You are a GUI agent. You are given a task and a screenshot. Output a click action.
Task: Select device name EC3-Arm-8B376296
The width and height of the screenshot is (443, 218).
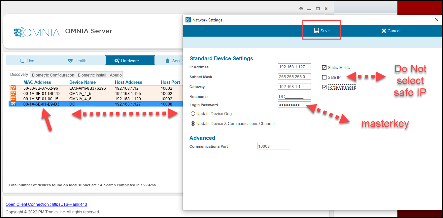(87, 88)
